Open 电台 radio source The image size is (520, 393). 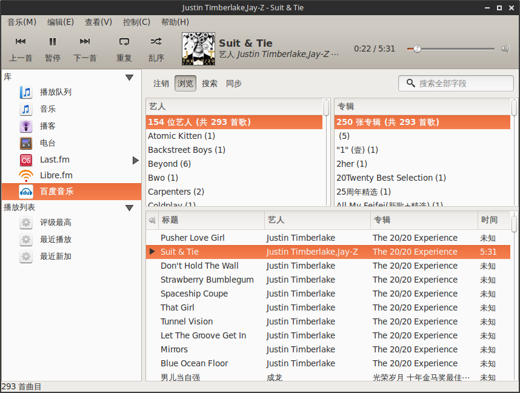pyautogui.click(x=71, y=143)
